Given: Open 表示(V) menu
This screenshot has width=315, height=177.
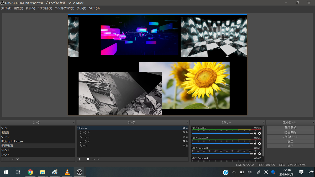Looking at the screenshot, I should click(x=30, y=8).
